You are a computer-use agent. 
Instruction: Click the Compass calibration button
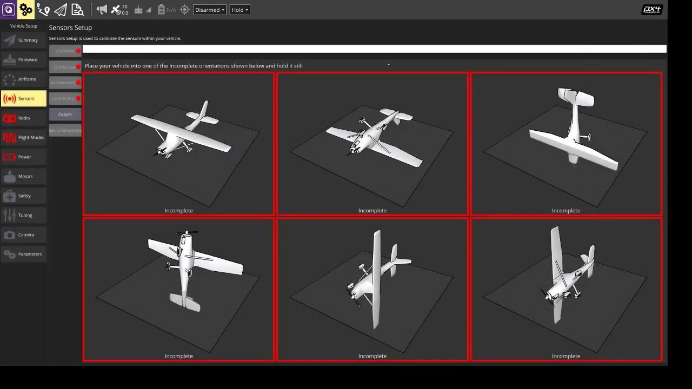pos(65,51)
